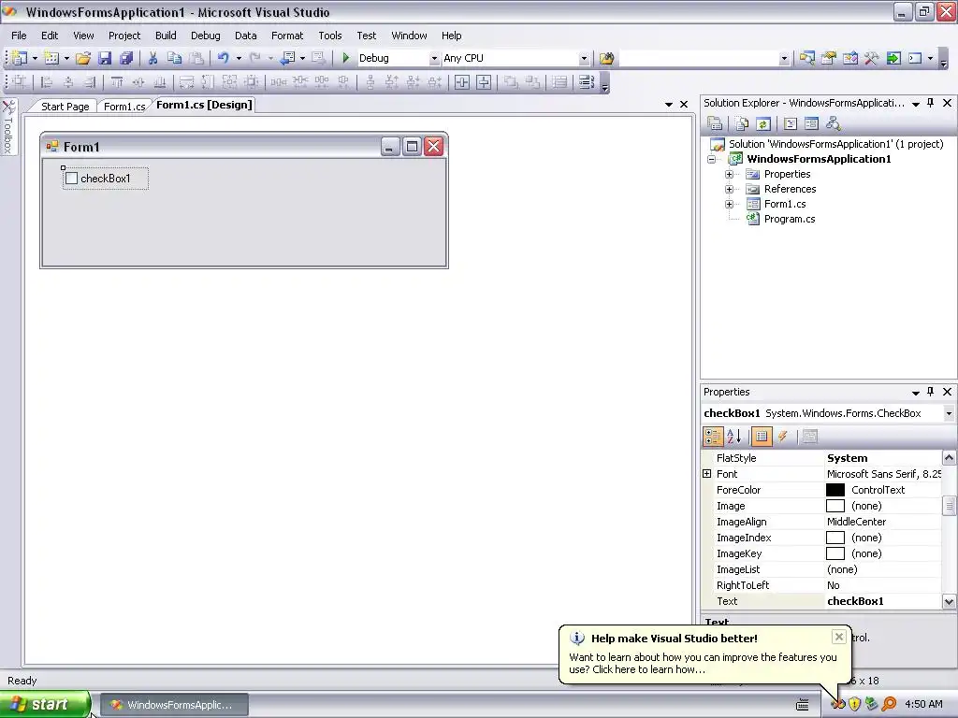Open Properties Window toolbar icon

point(829,58)
